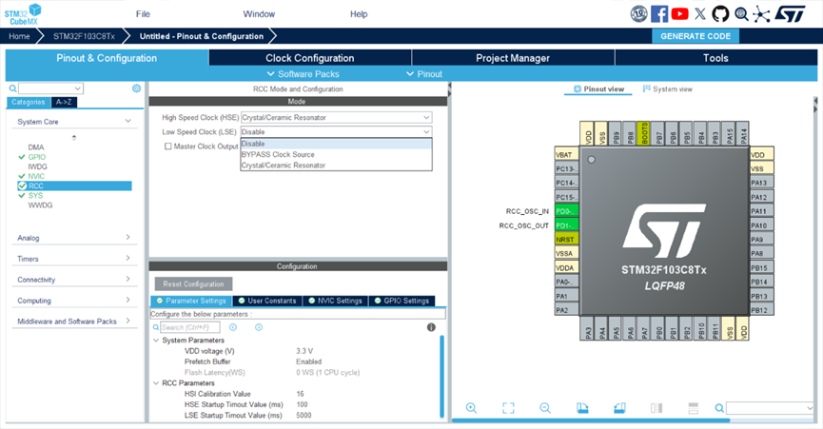Go to the Home breadcrumb

tap(19, 36)
